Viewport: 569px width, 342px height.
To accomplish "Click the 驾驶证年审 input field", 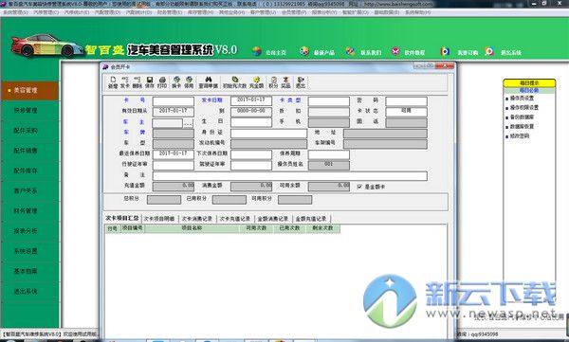I will [x=251, y=166].
